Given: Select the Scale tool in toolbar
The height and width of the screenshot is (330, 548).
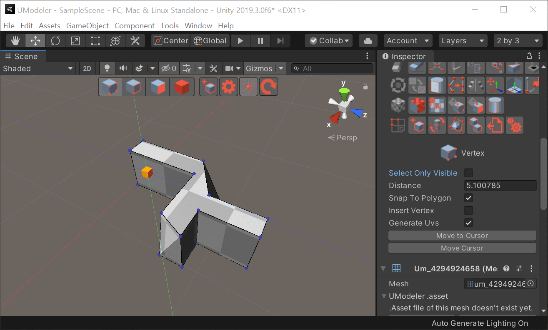Looking at the screenshot, I should pyautogui.click(x=75, y=41).
